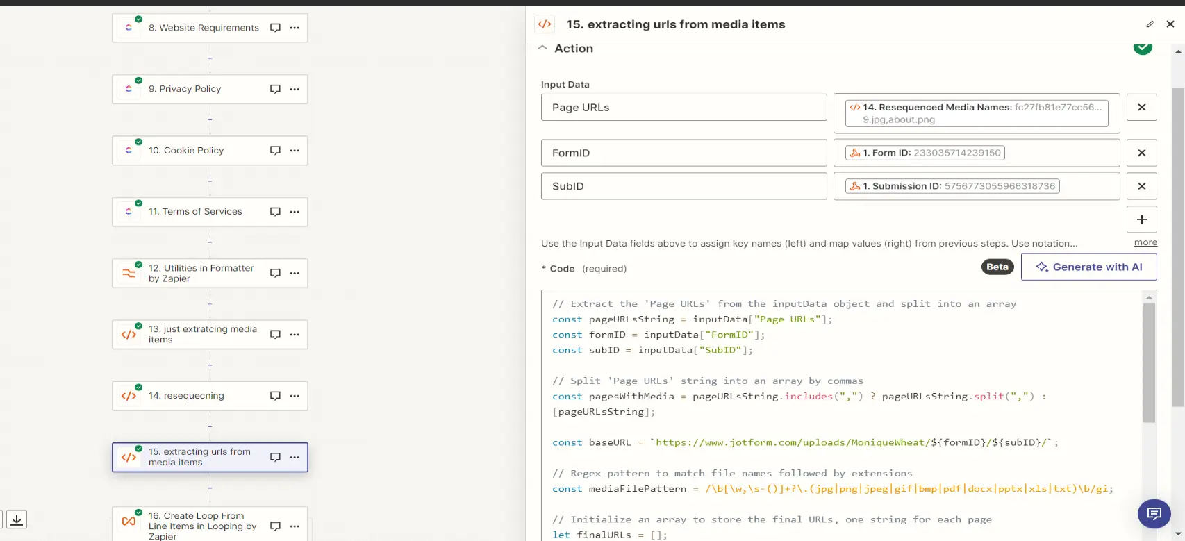1185x541 pixels.
Task: Add a step between steps 14 and 15
Action: (x=210, y=426)
